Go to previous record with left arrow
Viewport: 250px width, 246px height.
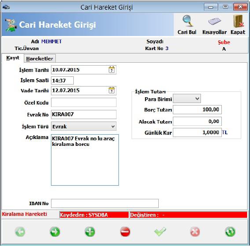[20, 231]
